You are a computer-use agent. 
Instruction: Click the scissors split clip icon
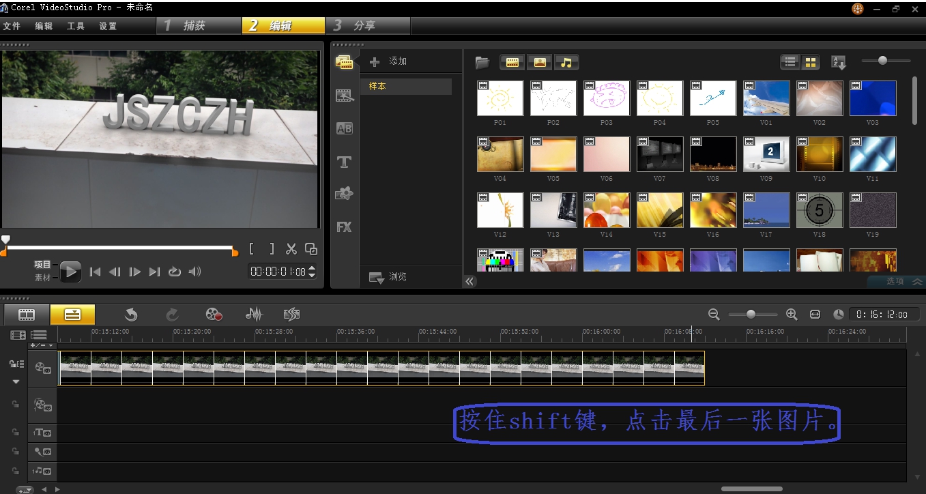pyautogui.click(x=291, y=249)
